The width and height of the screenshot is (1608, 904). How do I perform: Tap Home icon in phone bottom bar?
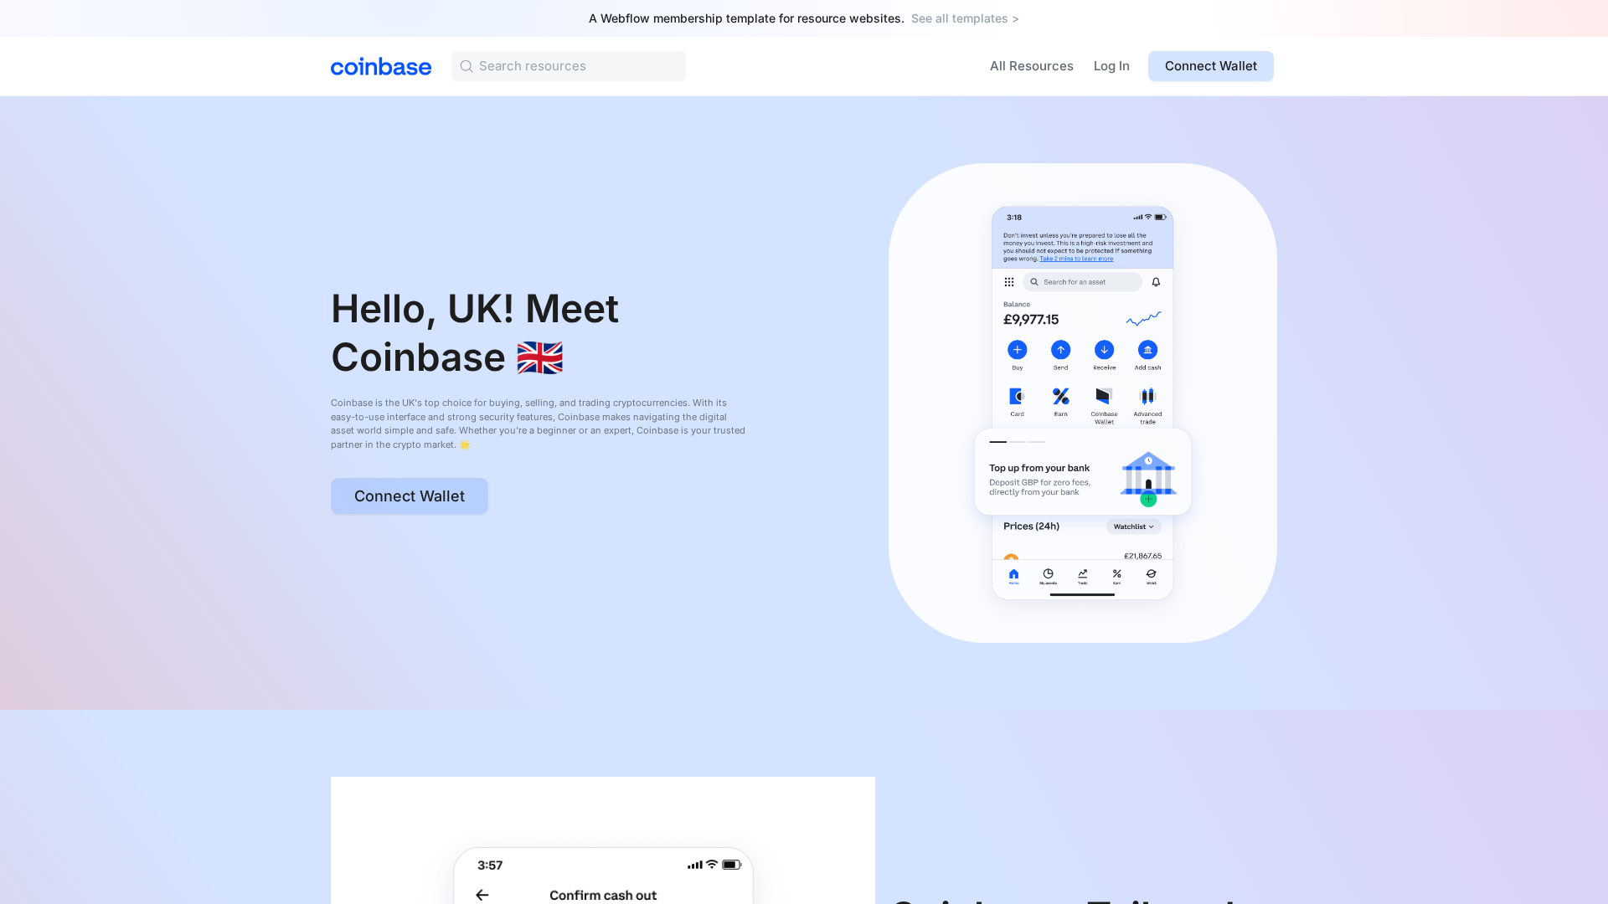1013,576
